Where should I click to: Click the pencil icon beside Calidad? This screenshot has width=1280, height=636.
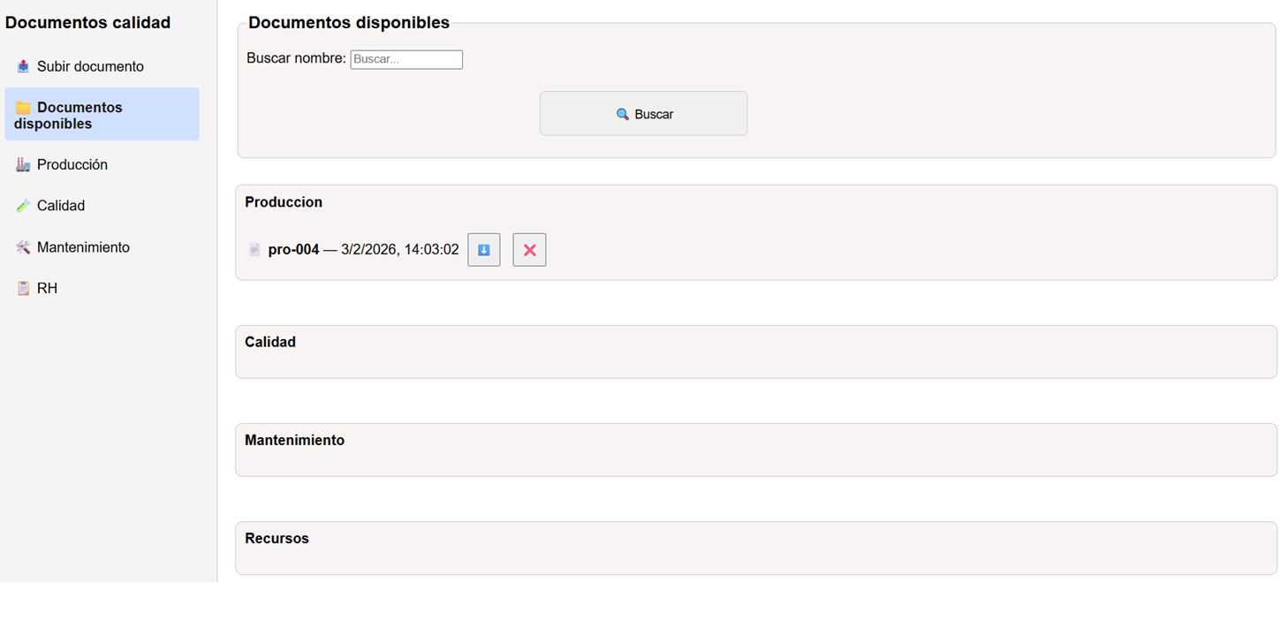tap(23, 205)
